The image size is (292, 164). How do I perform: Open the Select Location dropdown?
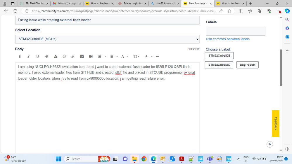click(x=107, y=39)
